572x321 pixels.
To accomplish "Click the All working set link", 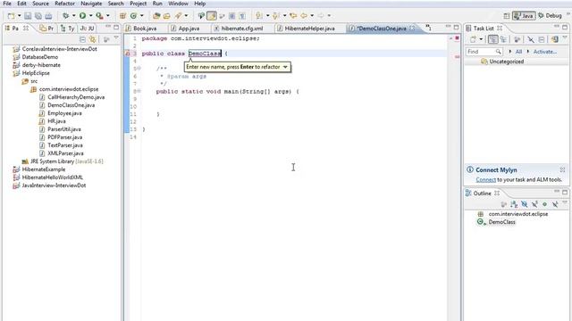I will [x=518, y=52].
